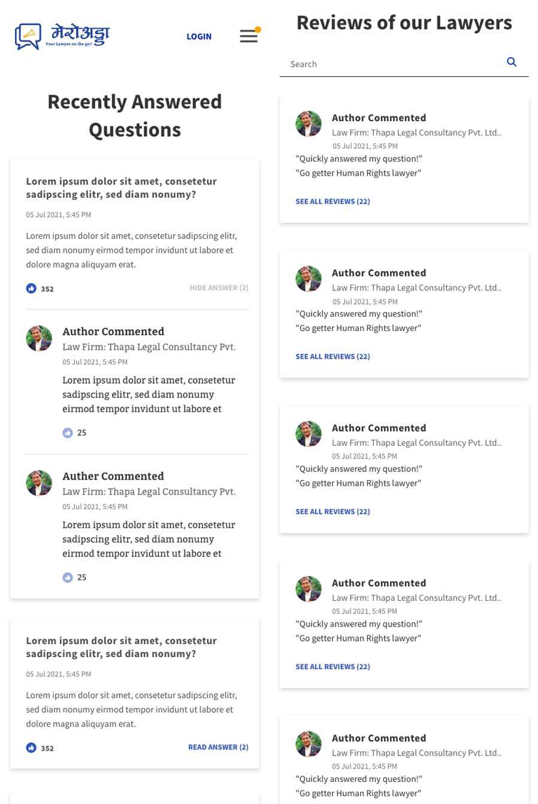Open See All Reviews in fourth card
Screen dimensions: 538x804
point(333,667)
